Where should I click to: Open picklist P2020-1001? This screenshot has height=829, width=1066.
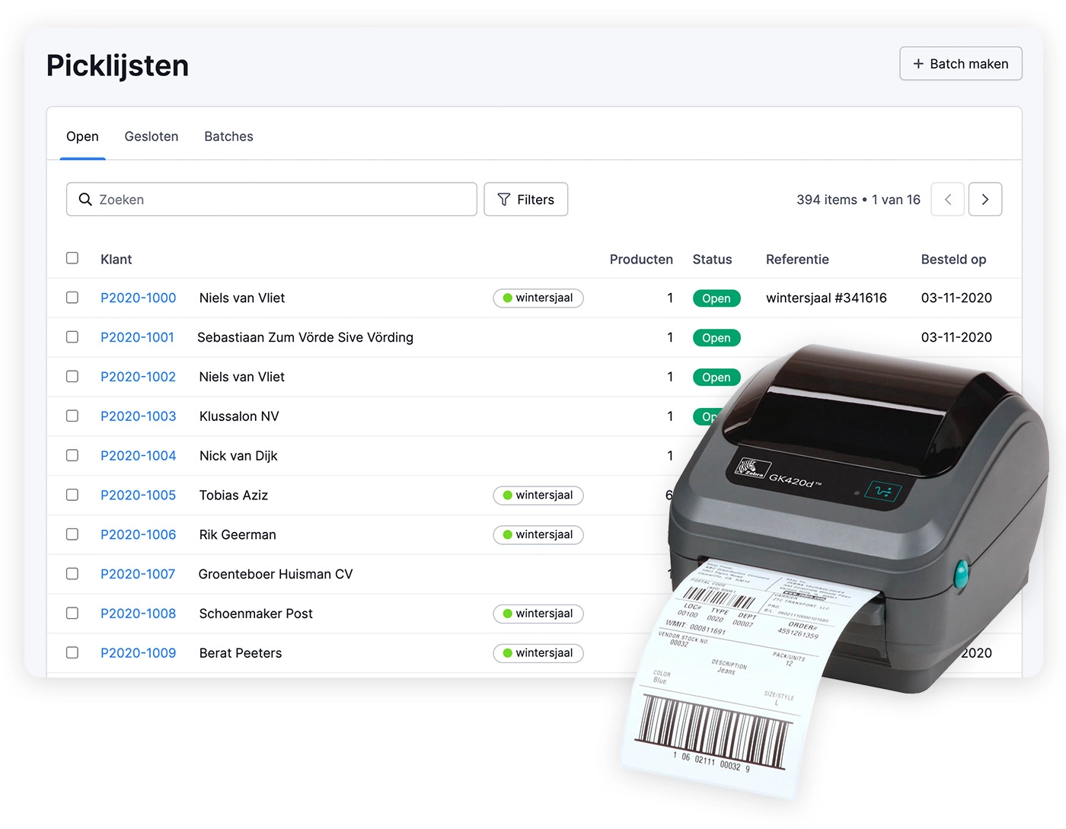137,337
